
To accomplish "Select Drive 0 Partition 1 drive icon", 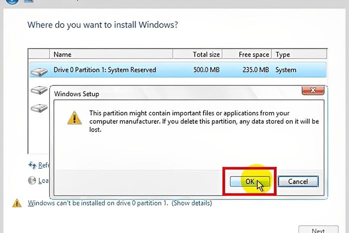I will coord(39,72).
